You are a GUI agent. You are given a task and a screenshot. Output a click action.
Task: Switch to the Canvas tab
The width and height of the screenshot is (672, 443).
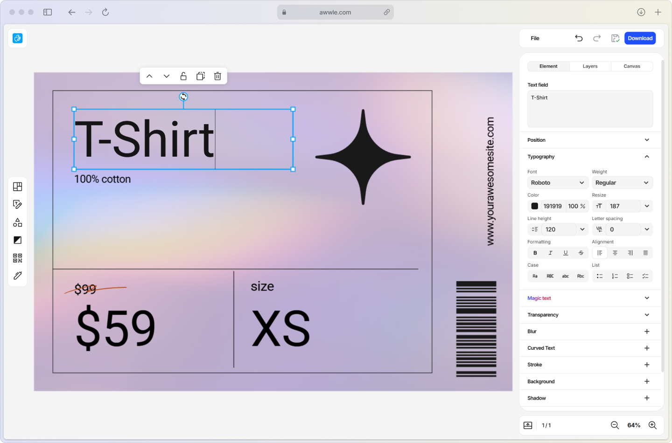(x=632, y=66)
